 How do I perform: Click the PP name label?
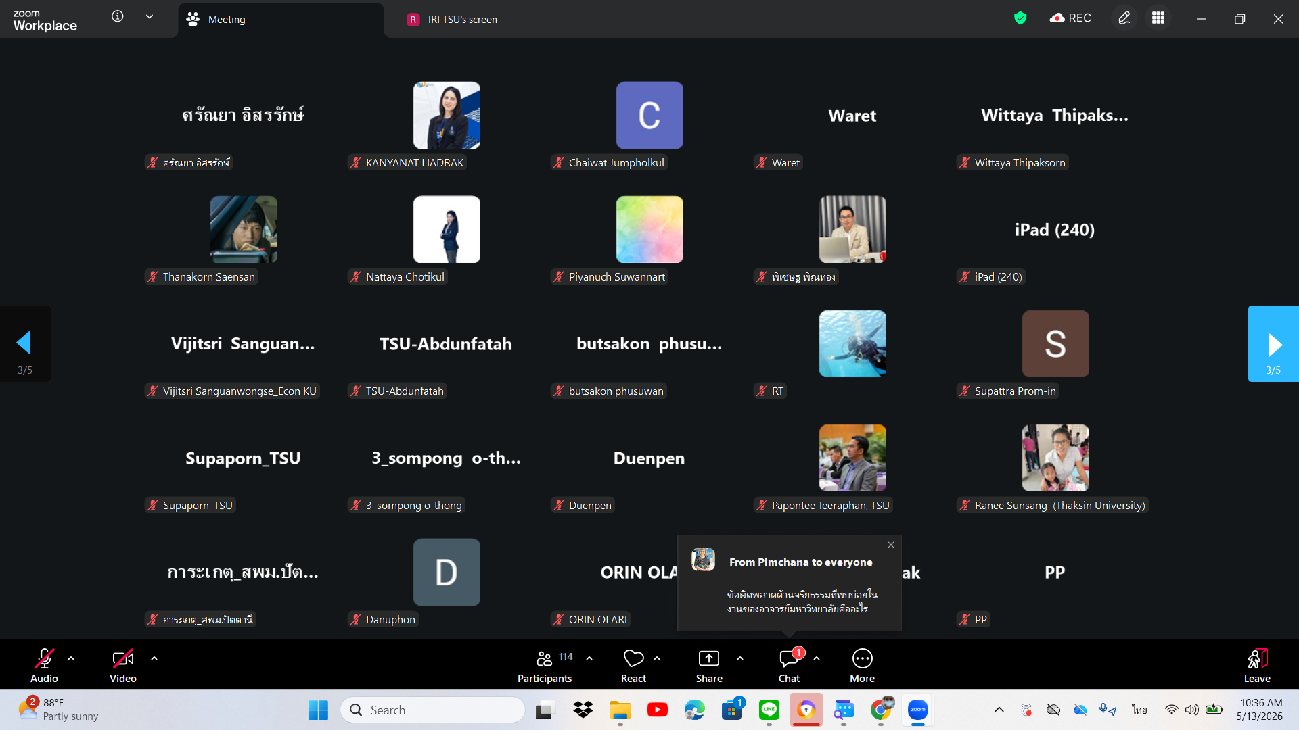click(974, 620)
